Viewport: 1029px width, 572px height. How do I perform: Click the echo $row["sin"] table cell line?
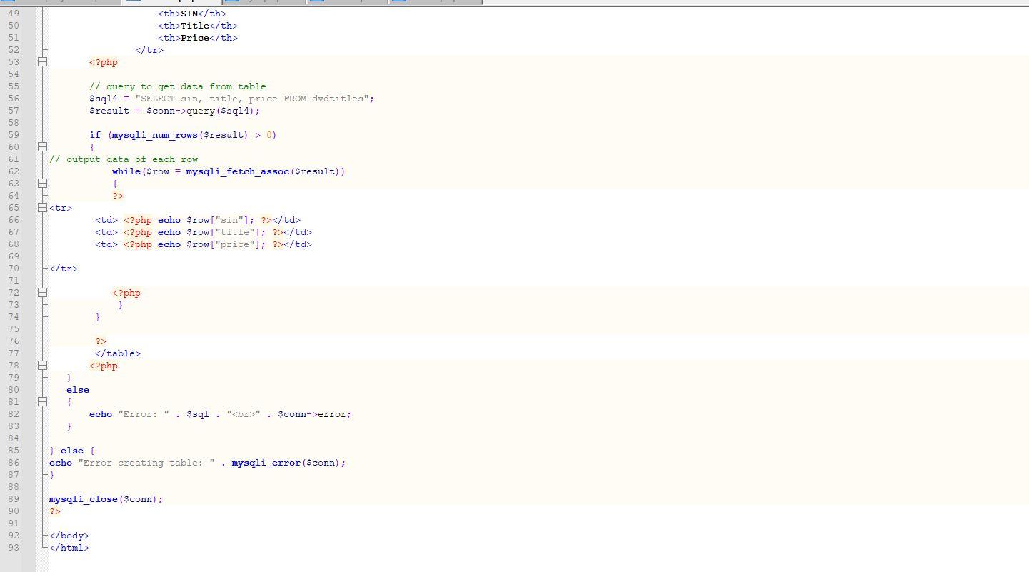198,220
